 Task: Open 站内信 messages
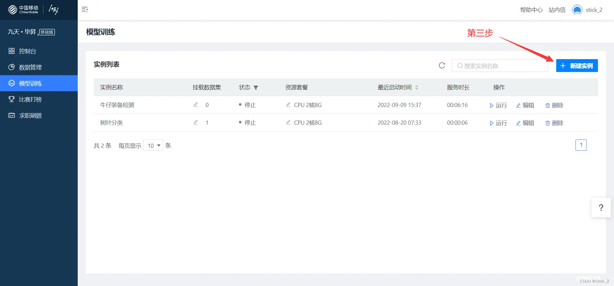pos(557,10)
